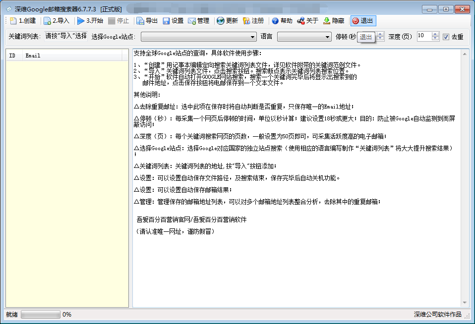Click the 深度(页) field showing 10
This screenshot has width=475, height=324.
(x=424, y=37)
